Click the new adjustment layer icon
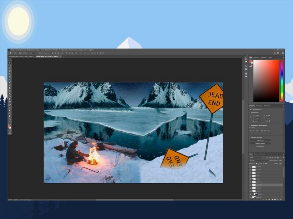This screenshot has width=293, height=219. pyautogui.click(x=272, y=199)
